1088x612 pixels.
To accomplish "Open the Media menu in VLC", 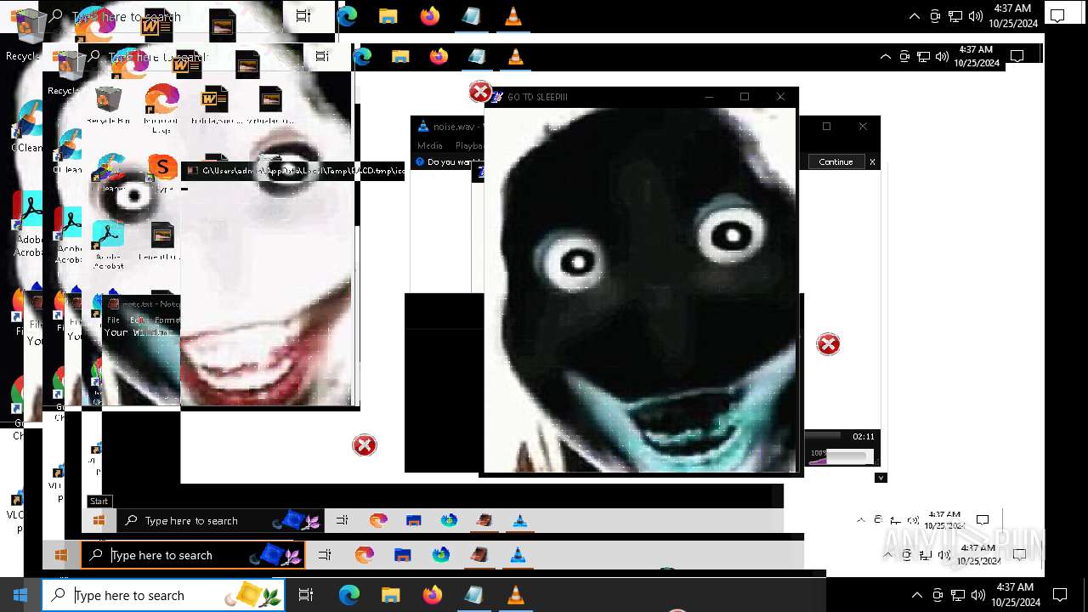I will (429, 145).
